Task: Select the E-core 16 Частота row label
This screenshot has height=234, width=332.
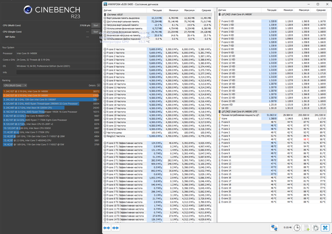Action: 116,105
